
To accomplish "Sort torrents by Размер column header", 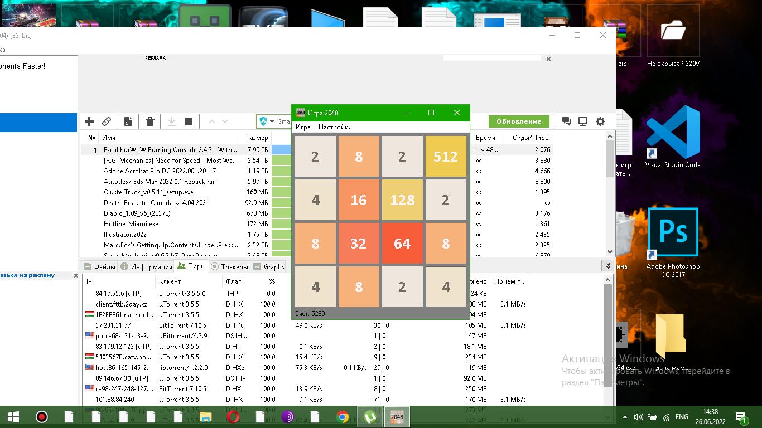I will (x=257, y=138).
